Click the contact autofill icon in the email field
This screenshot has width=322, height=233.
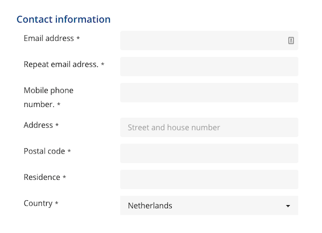[291, 40]
